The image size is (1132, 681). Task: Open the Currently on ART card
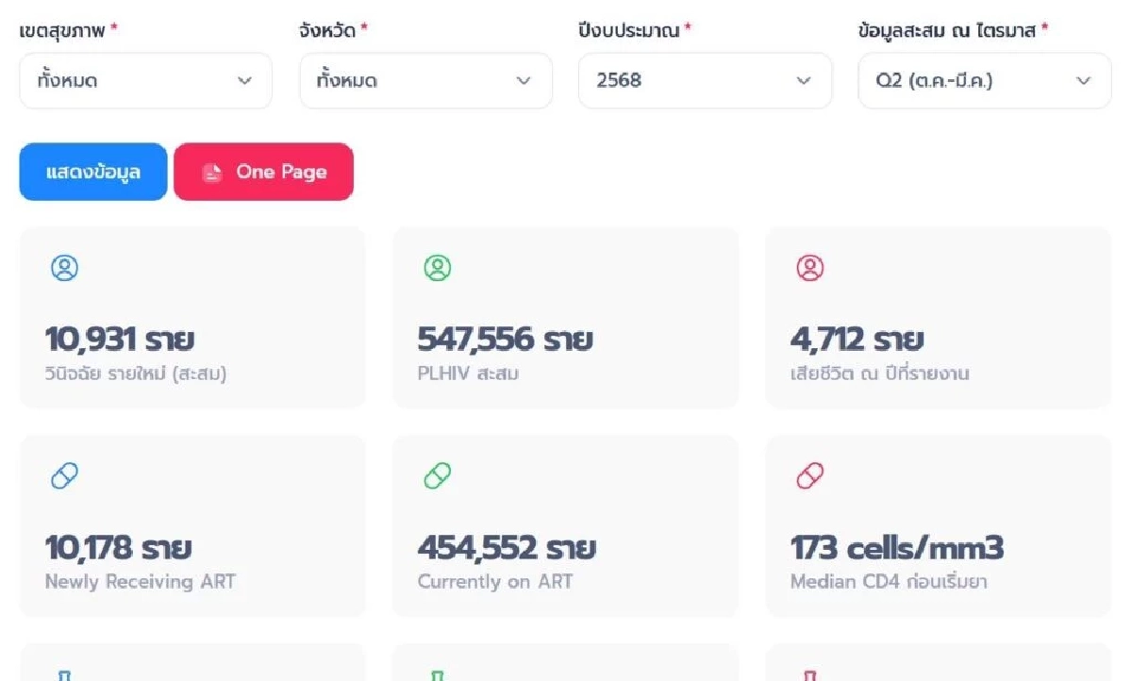[565, 525]
